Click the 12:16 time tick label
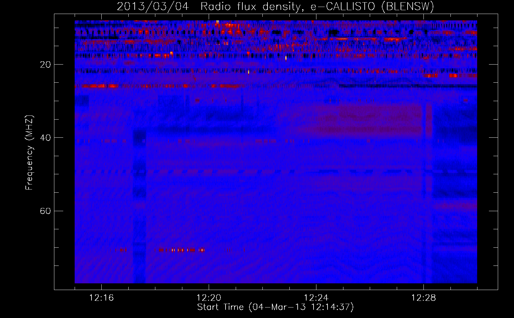The image size is (514, 318). pyautogui.click(x=101, y=298)
